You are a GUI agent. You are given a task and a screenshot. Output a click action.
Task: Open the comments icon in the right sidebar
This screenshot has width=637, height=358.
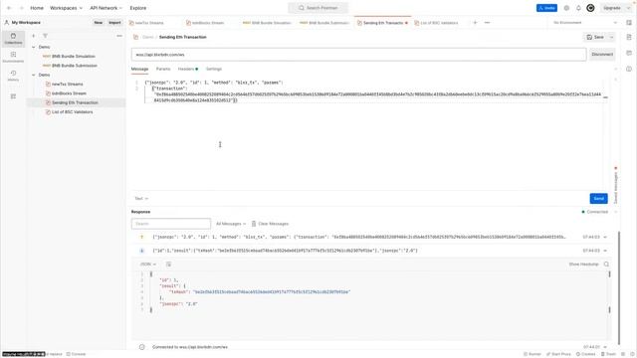click(x=629, y=53)
